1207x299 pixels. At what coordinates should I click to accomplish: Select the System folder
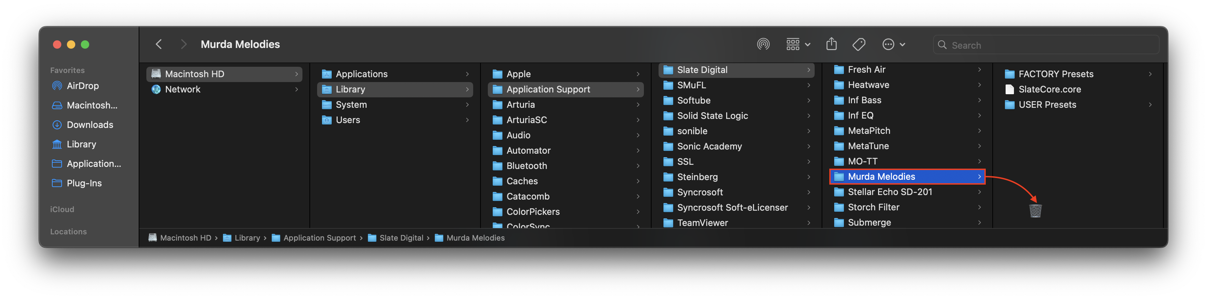[x=395, y=105]
